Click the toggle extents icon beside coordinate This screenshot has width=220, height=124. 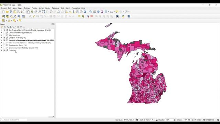coord(137,120)
